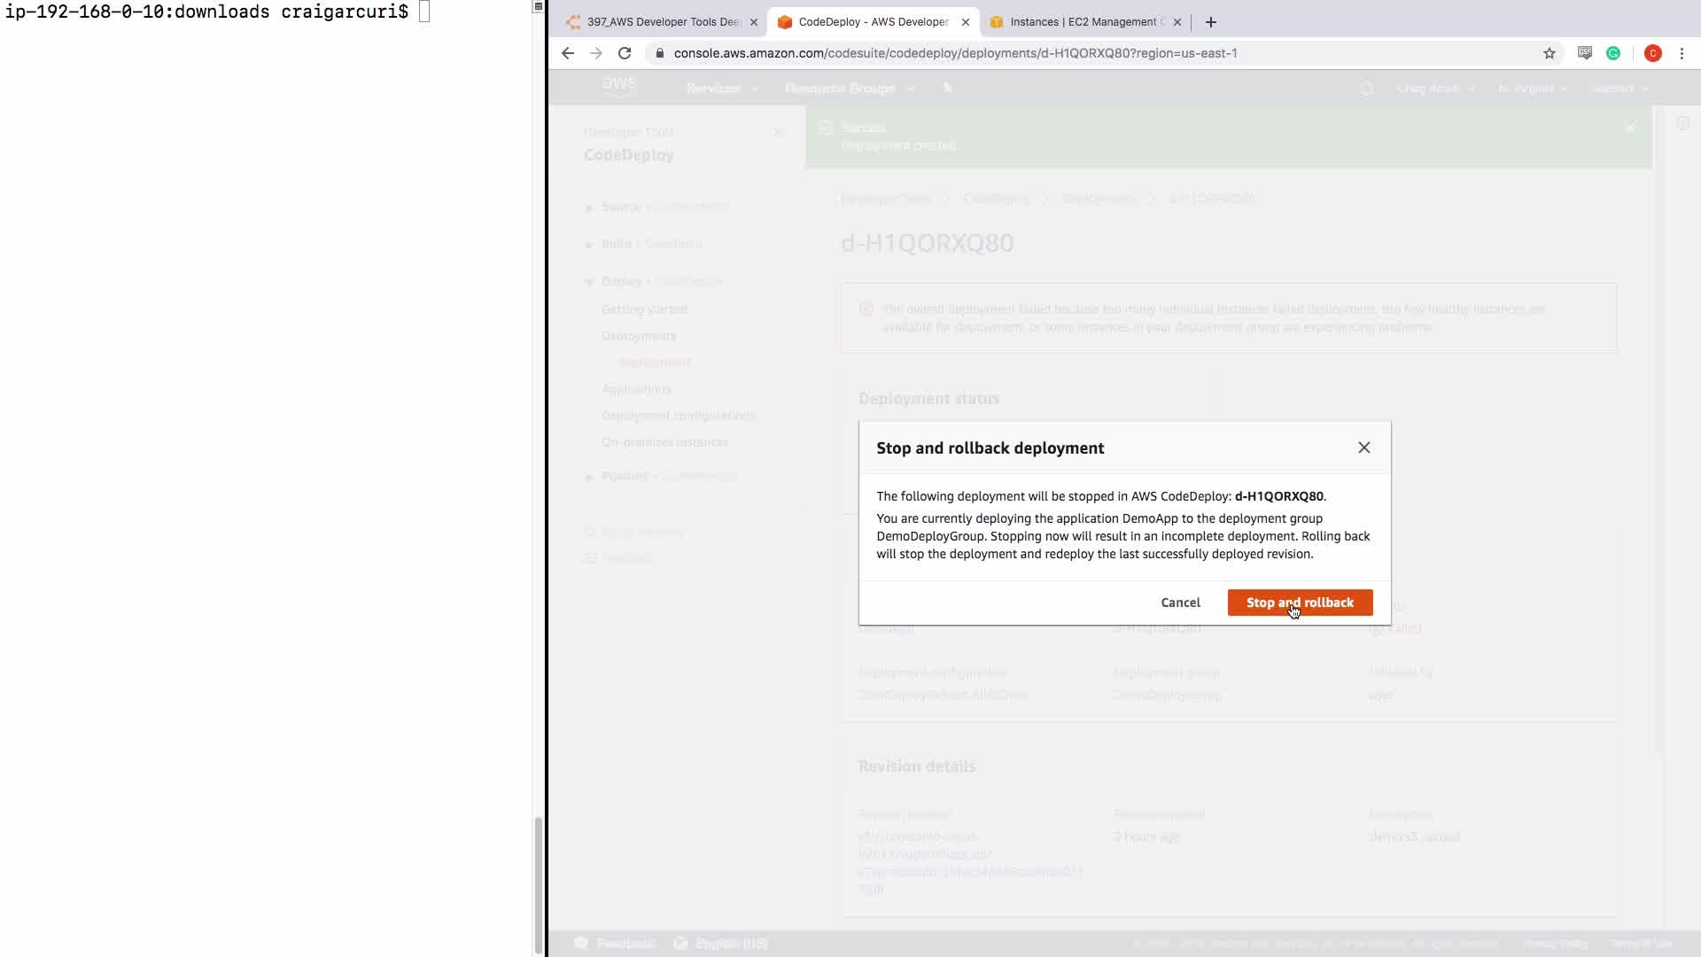The image size is (1701, 957).
Task: Go back in browser history
Action: [x=568, y=53]
